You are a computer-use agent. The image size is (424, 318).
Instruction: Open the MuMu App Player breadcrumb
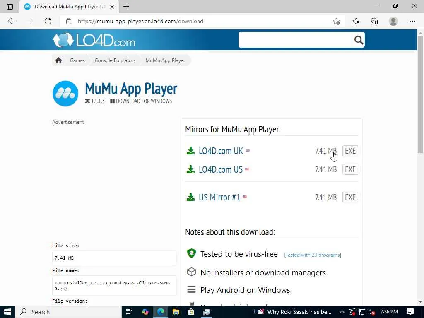[x=165, y=60]
